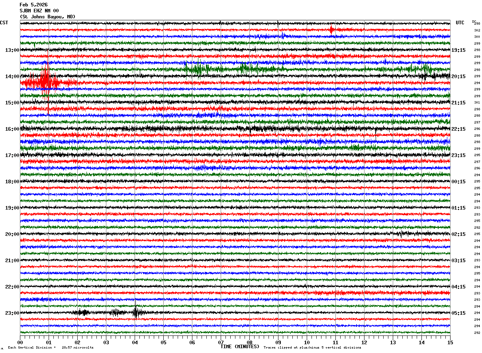The width and height of the screenshot is (482, 353).
Task: Select the 20:00 CST time label
Action: pos(12,234)
